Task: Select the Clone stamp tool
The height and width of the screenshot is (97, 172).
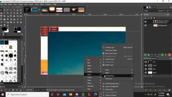Action: (x=14, y=22)
